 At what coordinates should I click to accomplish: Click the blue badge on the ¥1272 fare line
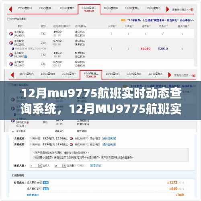(x=45, y=183)
